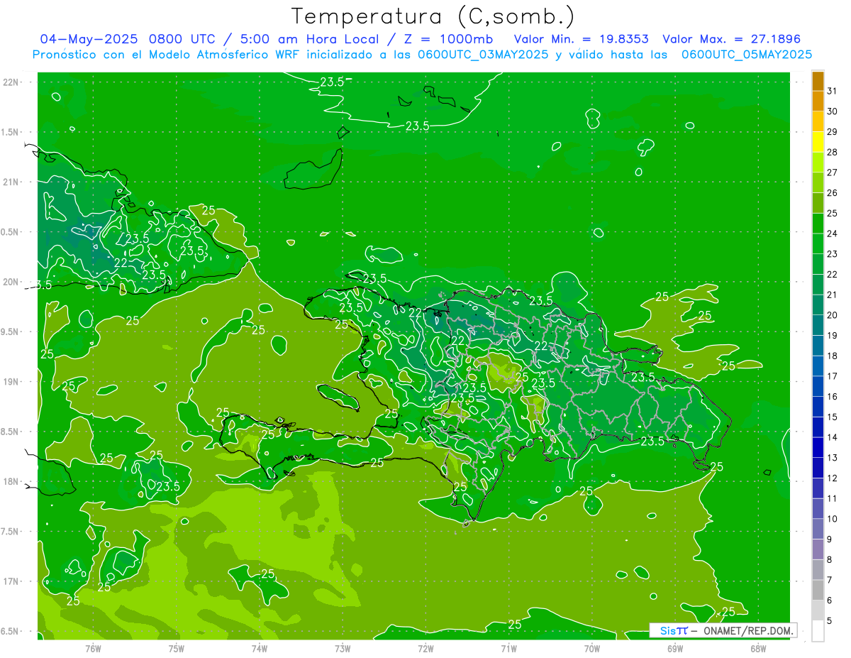Click the 'Valor Min. = 19.8353' value
Viewport: 851px width, 658px height.
pos(583,39)
